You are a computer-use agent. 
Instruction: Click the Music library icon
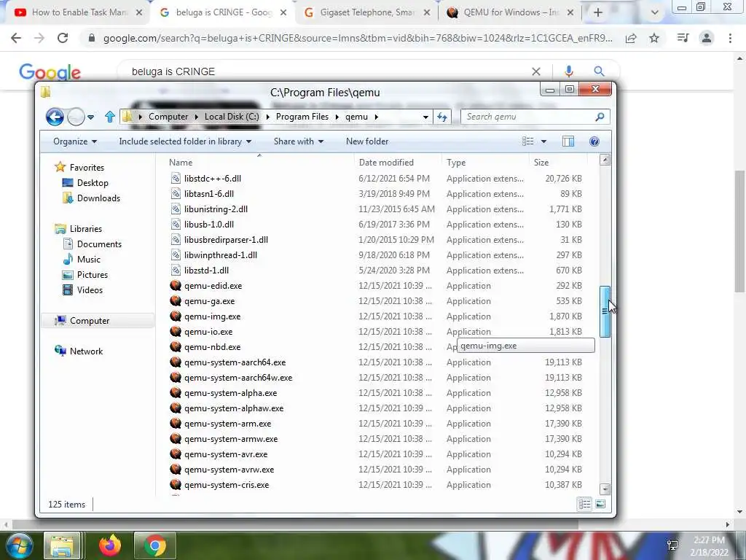[x=68, y=259]
